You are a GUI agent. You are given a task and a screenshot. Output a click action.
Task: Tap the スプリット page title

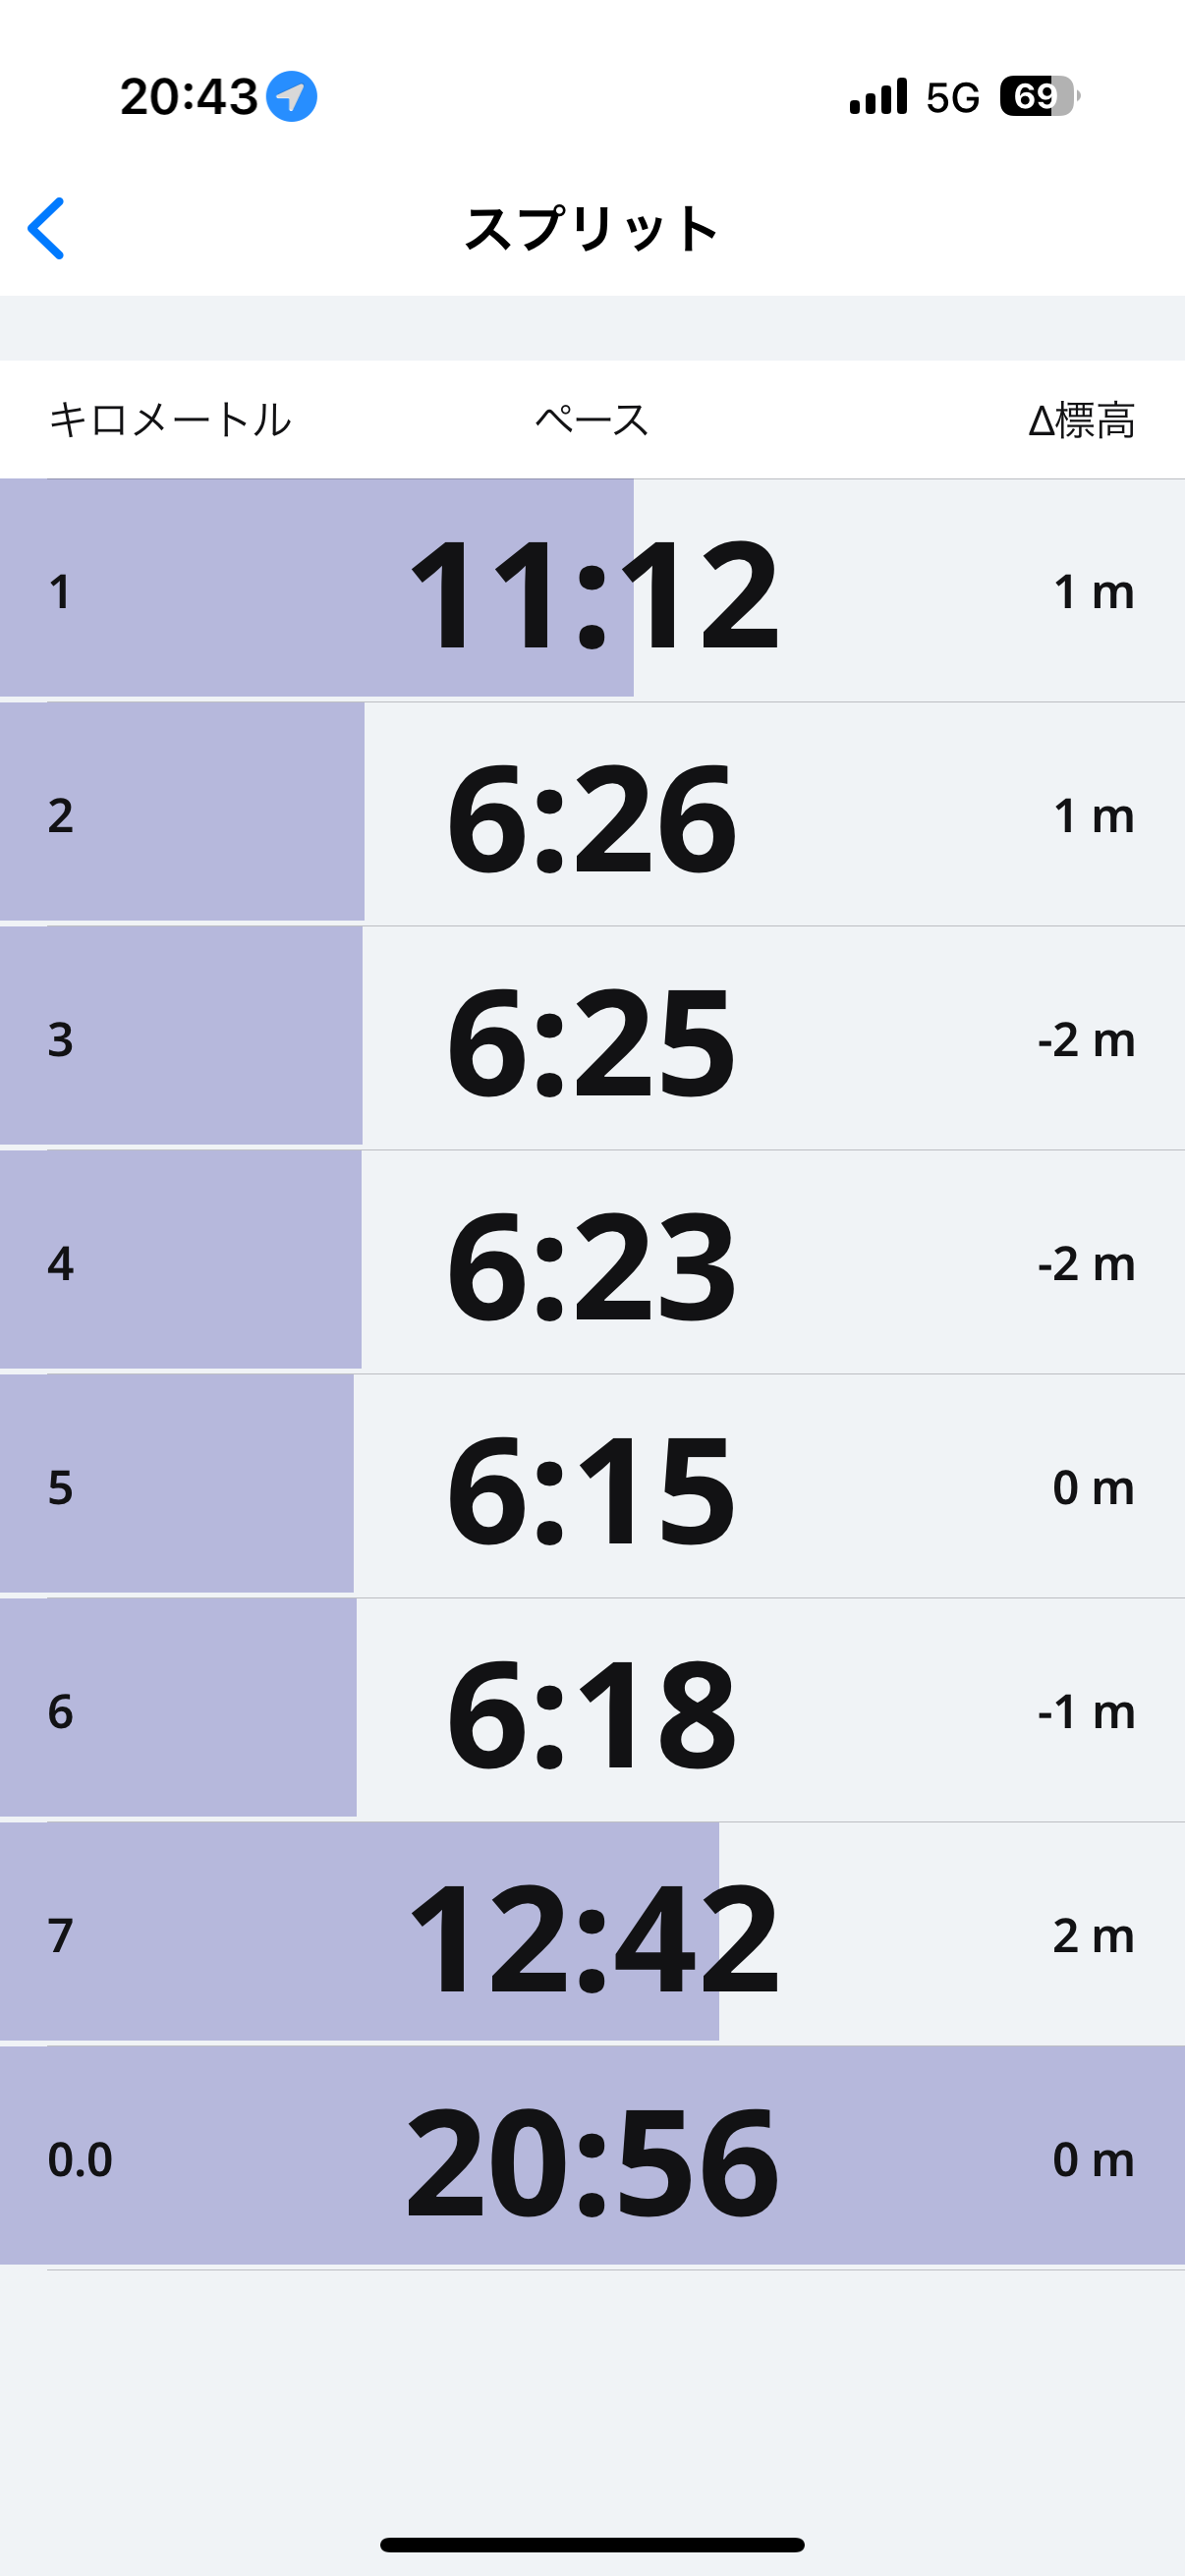click(x=592, y=229)
